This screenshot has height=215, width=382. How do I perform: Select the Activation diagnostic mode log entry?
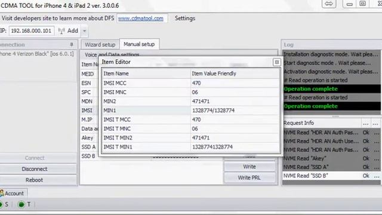332,72
